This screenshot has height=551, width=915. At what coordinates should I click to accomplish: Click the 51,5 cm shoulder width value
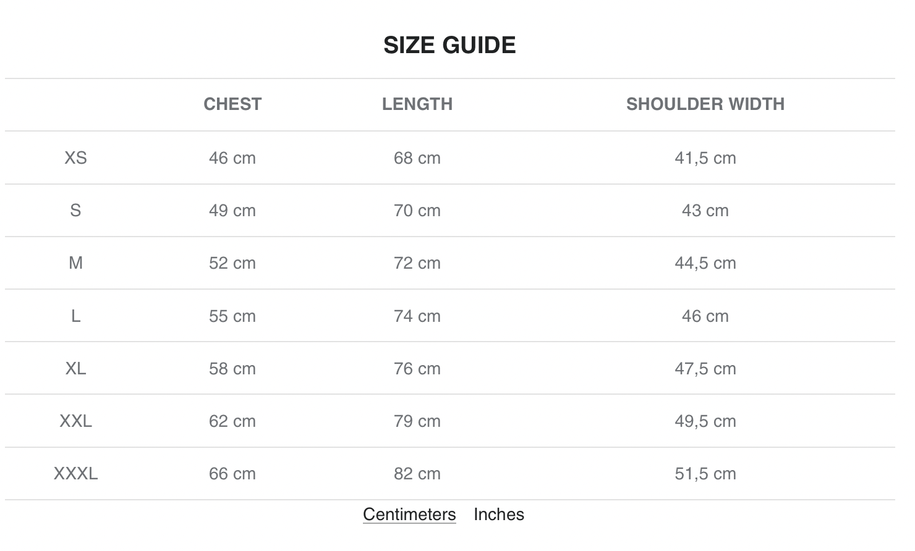705,474
